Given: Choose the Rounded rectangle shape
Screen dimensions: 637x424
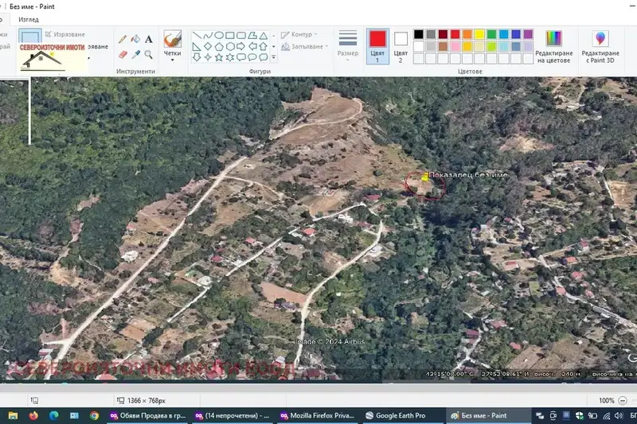Looking at the screenshot, I should 241,36.
